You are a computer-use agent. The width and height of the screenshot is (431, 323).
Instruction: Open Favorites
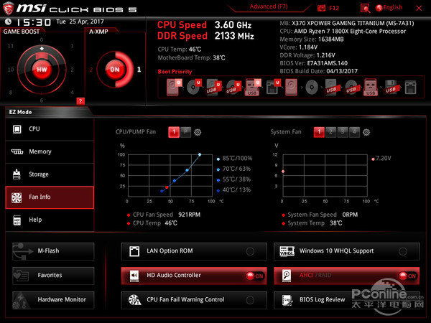pyautogui.click(x=53, y=276)
